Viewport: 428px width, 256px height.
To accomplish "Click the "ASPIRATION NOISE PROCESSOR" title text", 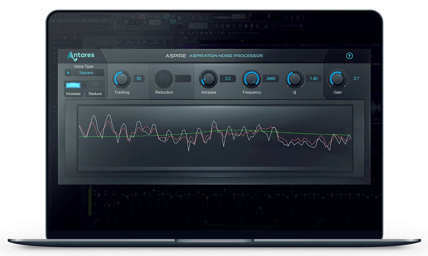I will pyautogui.click(x=226, y=56).
